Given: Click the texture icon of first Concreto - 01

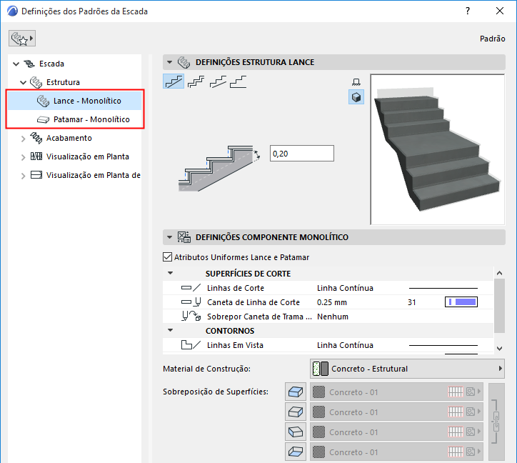Looking at the screenshot, I should (471, 392).
